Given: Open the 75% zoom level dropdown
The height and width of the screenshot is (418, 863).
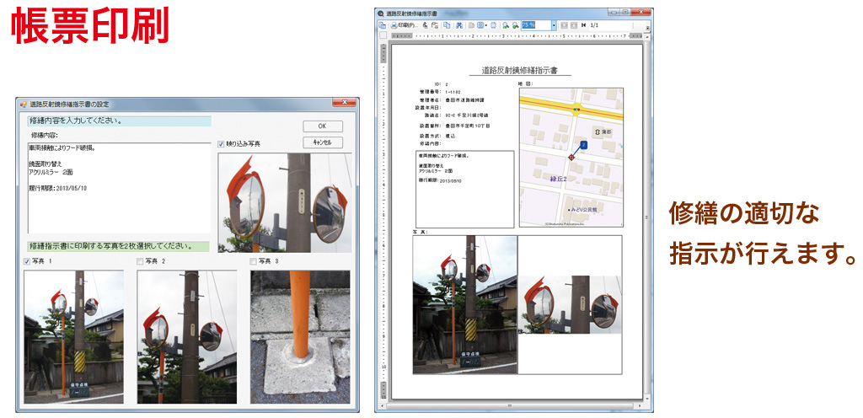Looking at the screenshot, I should [554, 26].
